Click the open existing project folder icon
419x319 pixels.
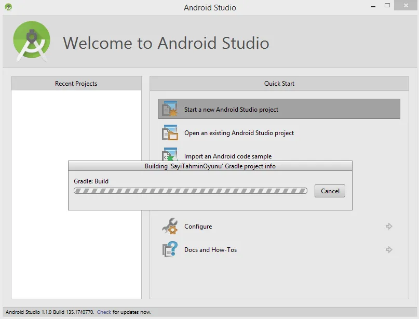pos(170,133)
